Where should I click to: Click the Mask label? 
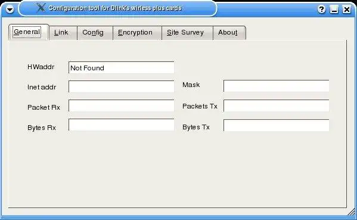[191, 85]
